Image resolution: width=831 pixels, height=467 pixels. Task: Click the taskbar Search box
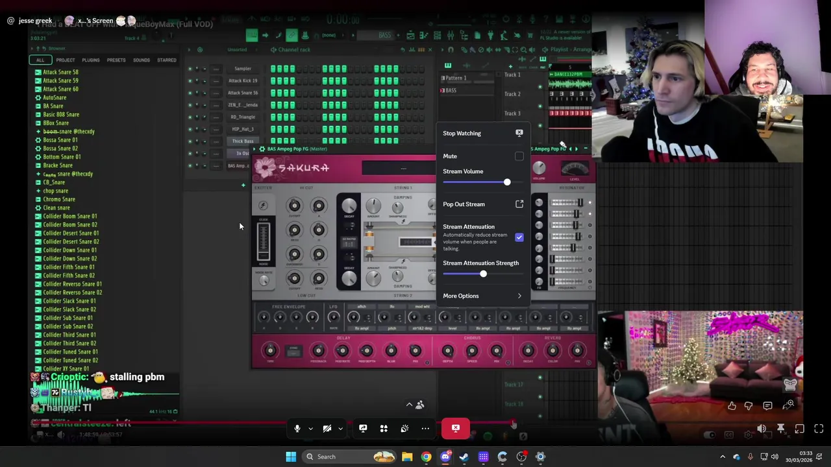[x=351, y=457]
